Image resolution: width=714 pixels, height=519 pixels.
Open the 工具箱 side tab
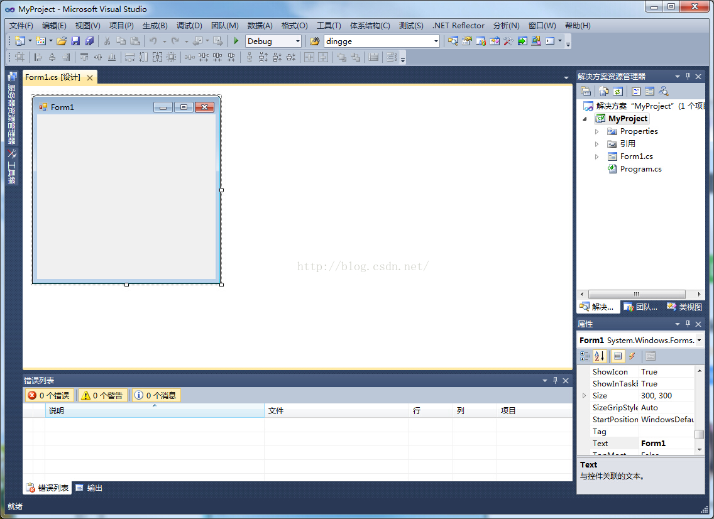pyautogui.click(x=12, y=167)
